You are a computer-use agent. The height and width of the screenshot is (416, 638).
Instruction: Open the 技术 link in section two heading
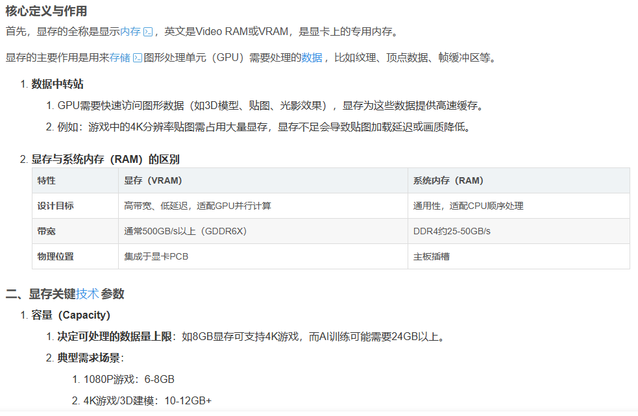coord(87,294)
